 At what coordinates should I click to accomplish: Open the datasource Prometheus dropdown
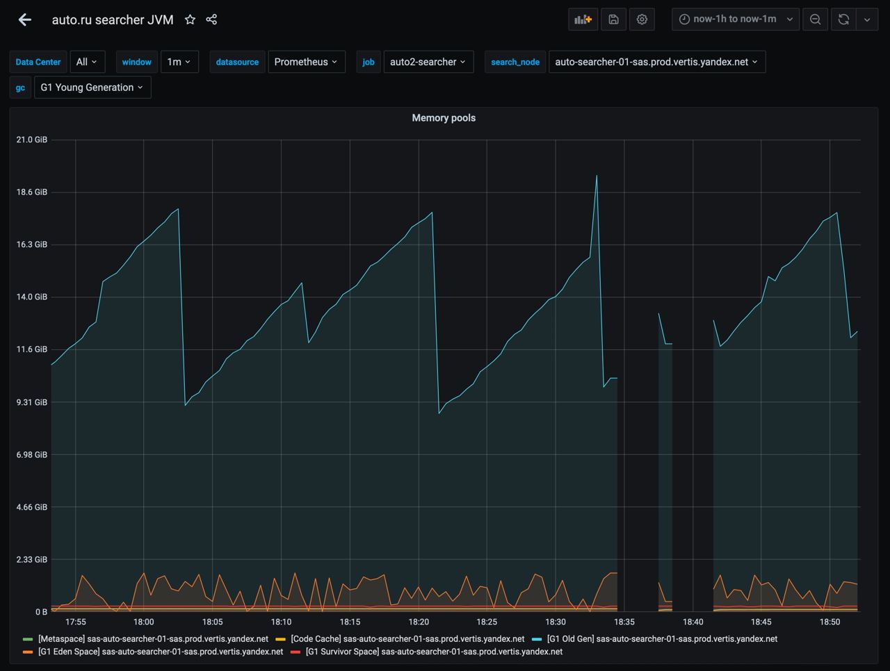pyautogui.click(x=306, y=62)
